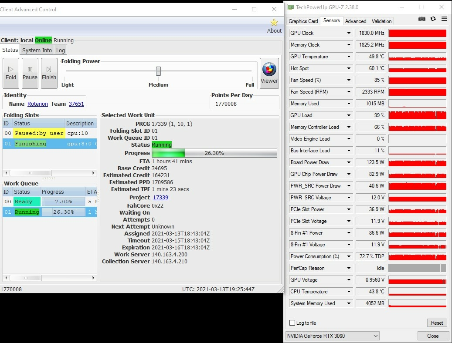The width and height of the screenshot is (452, 343).
Task: Open the System Info tab
Action: 37,50
